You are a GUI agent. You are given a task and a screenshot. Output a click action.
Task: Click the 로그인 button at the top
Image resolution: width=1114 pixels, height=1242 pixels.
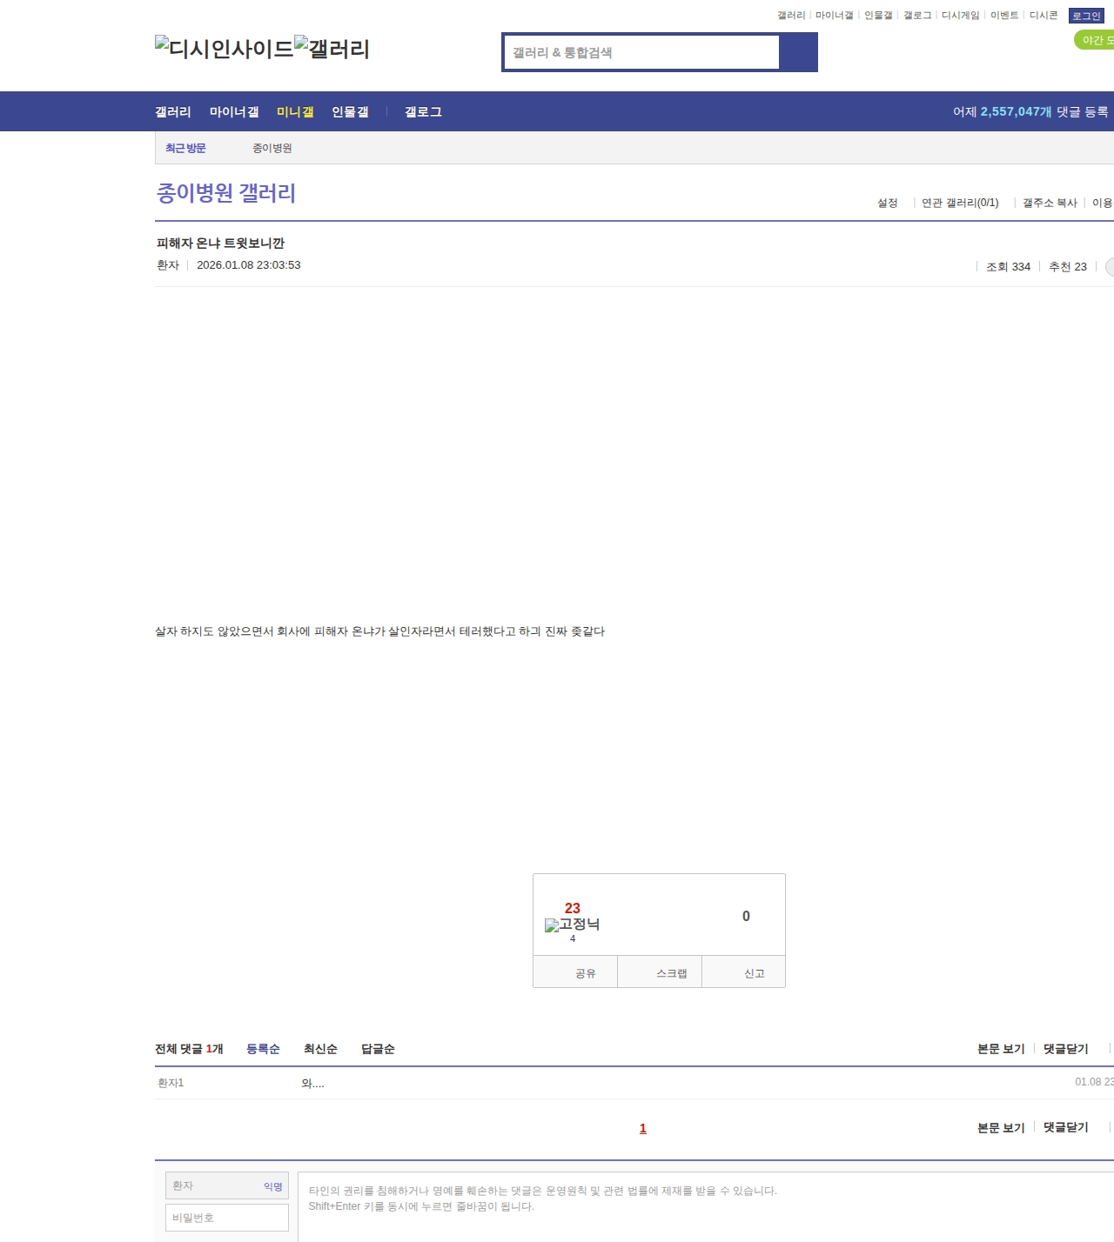[1085, 16]
